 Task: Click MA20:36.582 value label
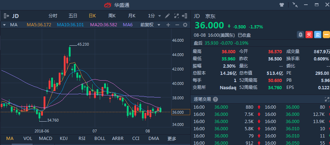(103, 25)
